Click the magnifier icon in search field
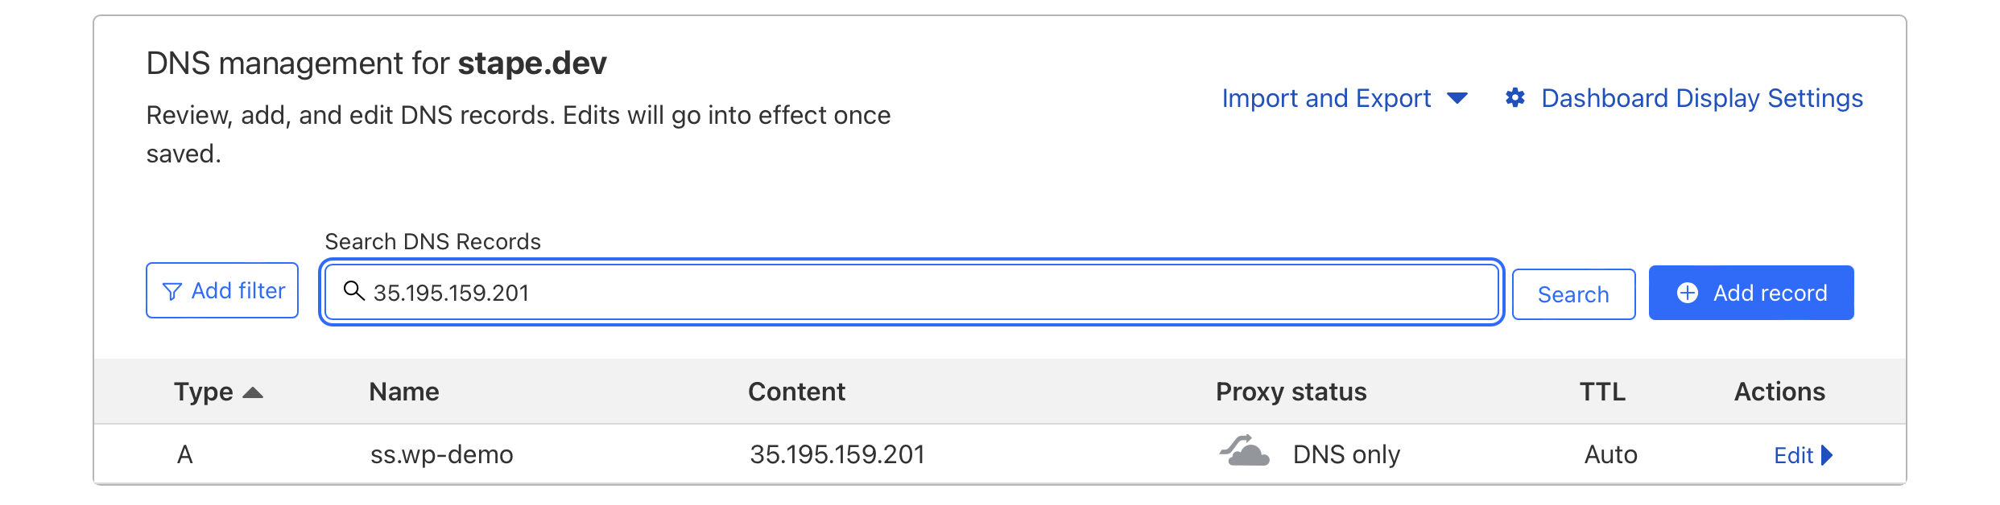Image resolution: width=2000 pixels, height=505 pixels. pyautogui.click(x=353, y=290)
